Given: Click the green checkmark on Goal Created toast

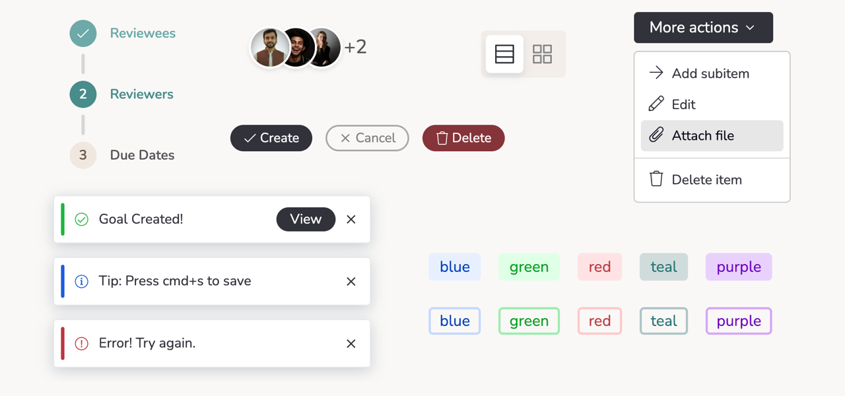Looking at the screenshot, I should [x=81, y=219].
